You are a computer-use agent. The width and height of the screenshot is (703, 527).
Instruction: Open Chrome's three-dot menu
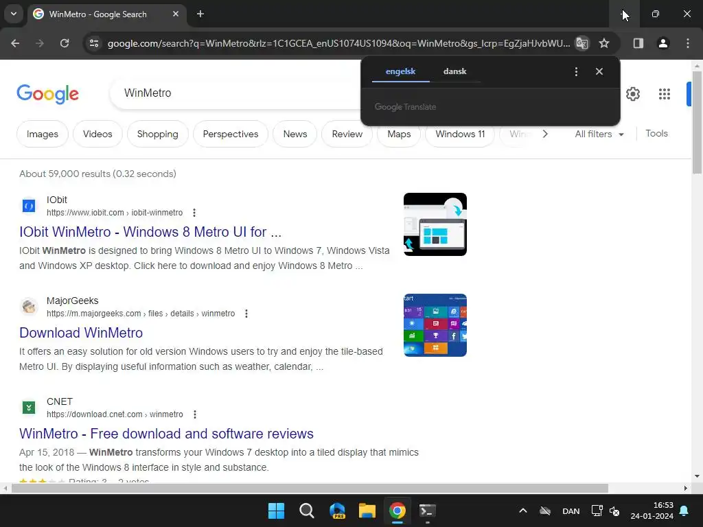click(687, 43)
